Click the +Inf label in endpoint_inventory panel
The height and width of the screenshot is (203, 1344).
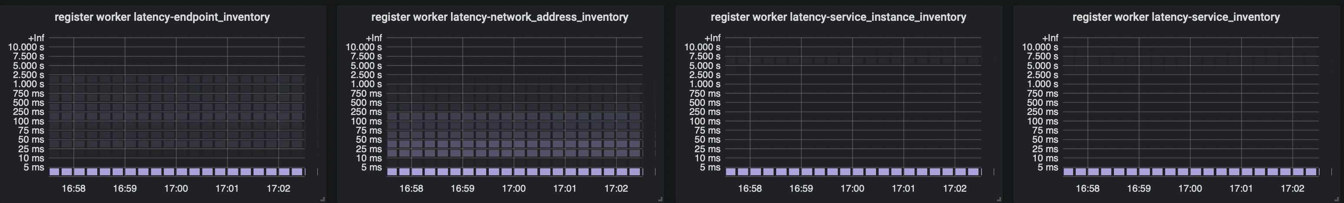[36, 38]
